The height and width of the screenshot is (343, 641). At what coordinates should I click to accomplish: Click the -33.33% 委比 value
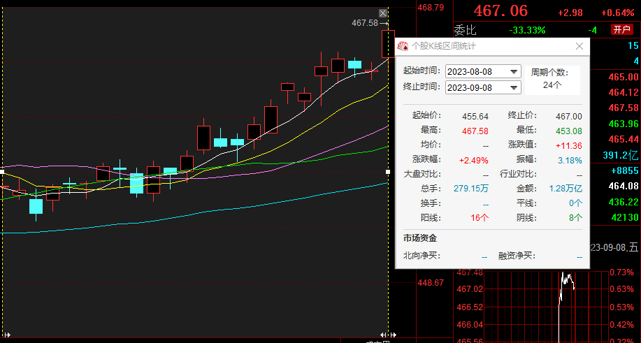pyautogui.click(x=527, y=30)
